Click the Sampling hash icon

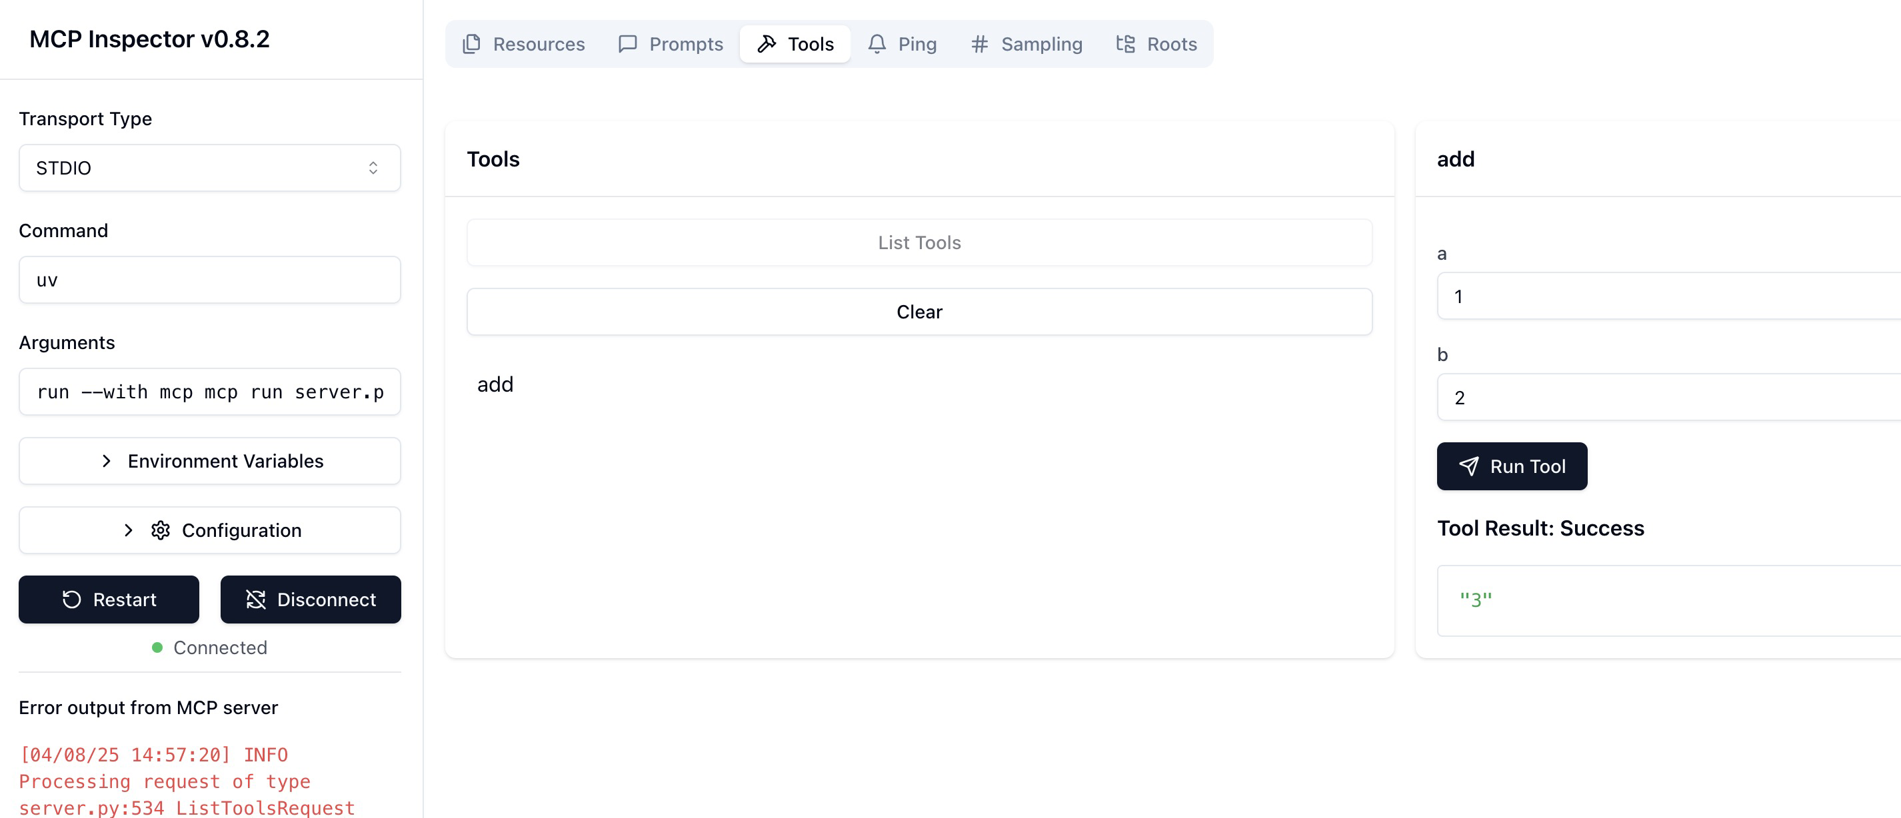(x=979, y=44)
